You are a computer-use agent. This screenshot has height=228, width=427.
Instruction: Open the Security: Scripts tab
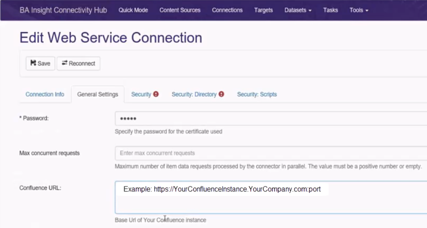click(256, 95)
